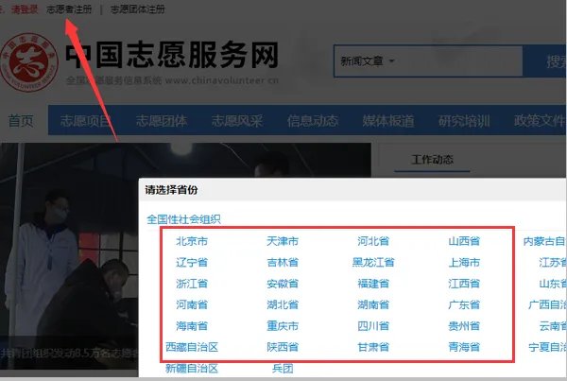567x381 pixels.
Task: Click the 志愿团体注册 link
Action: click(137, 9)
